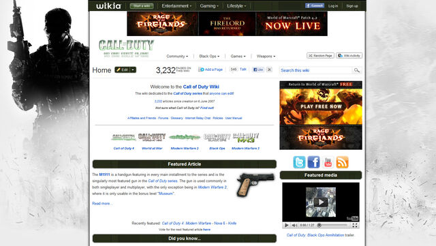Open the Twitter social icon

299,162
